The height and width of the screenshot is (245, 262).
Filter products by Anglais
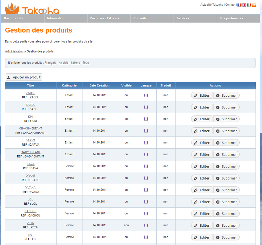pos(63,63)
